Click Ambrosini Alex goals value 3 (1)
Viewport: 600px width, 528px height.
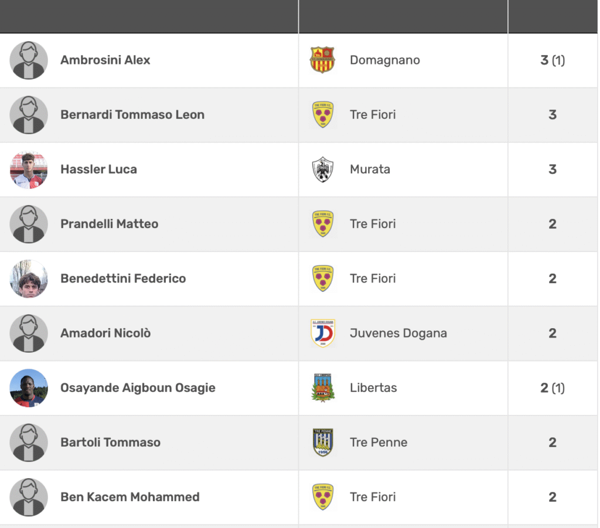pos(553,60)
